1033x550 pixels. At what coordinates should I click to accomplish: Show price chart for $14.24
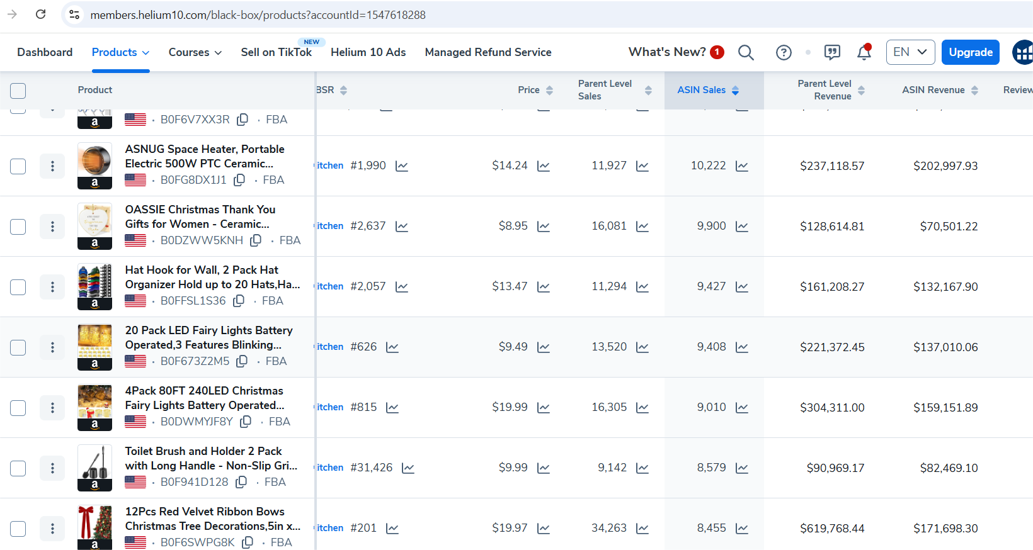coord(544,166)
